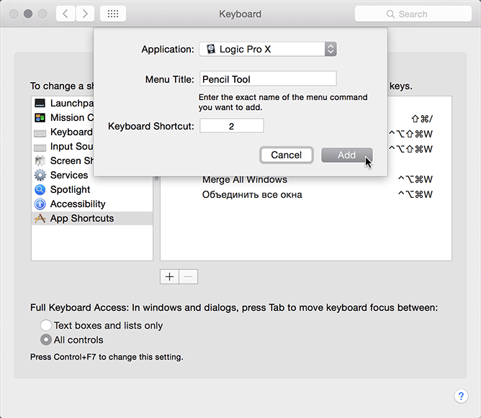Click shortcut keys of Объединить все окна

pos(415,194)
